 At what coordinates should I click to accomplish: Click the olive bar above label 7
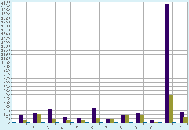click(x=112, y=121)
